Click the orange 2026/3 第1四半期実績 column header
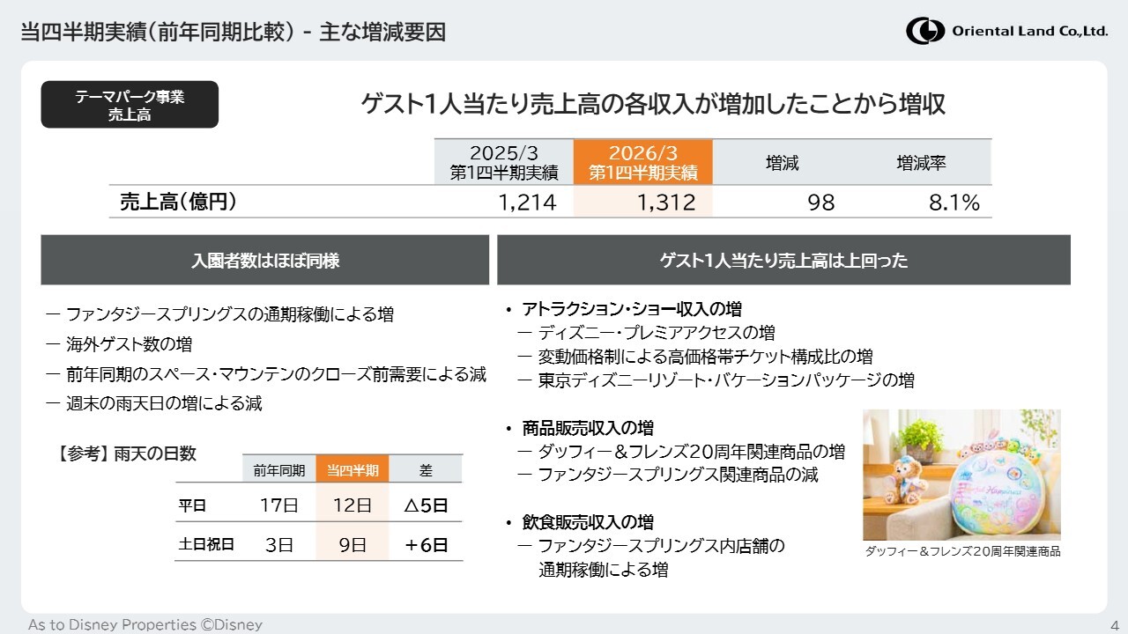This screenshot has width=1128, height=634. point(643,162)
